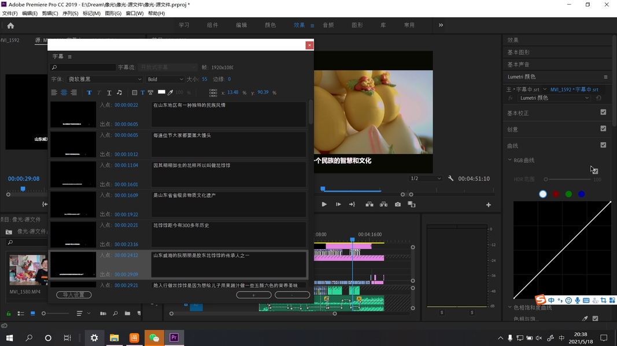Align caption text to the right

[73, 93]
